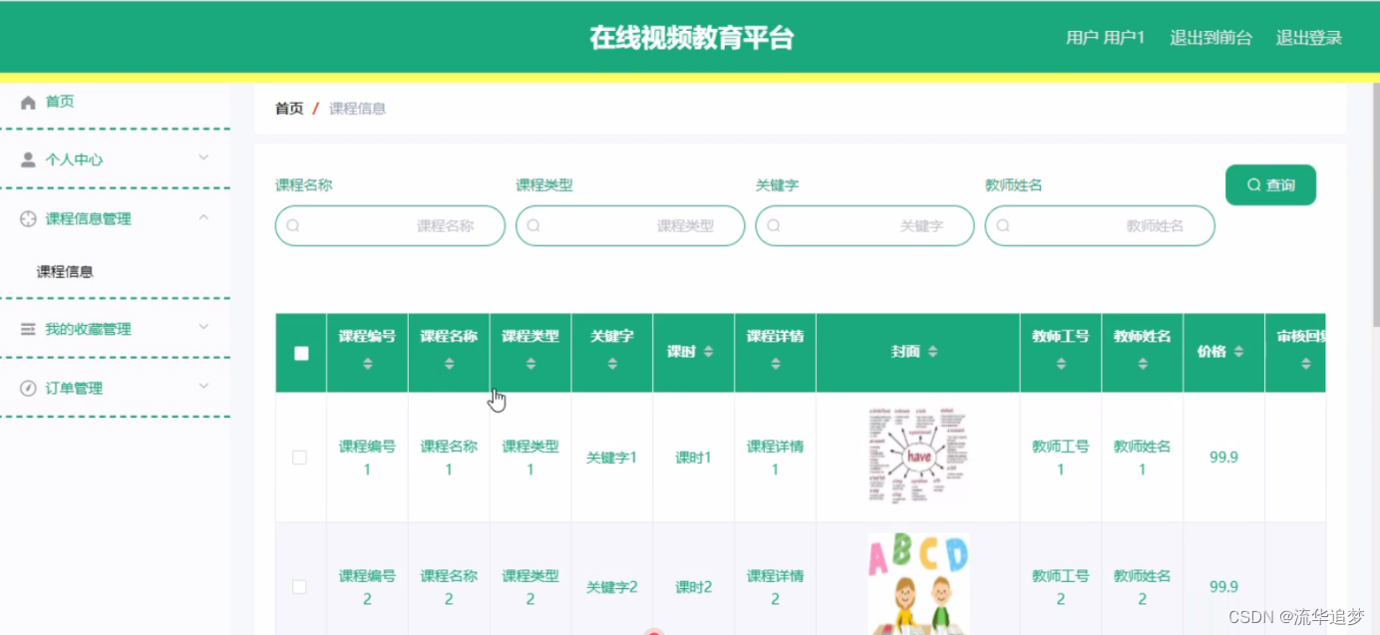The width and height of the screenshot is (1380, 635).
Task: Click the magnifier icon in 课程名称 field
Action: point(293,225)
